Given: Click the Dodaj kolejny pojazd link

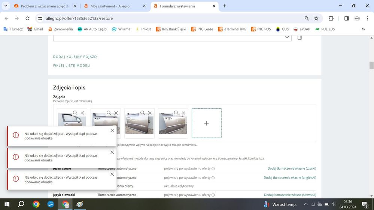Looking at the screenshot, I should (x=75, y=57).
